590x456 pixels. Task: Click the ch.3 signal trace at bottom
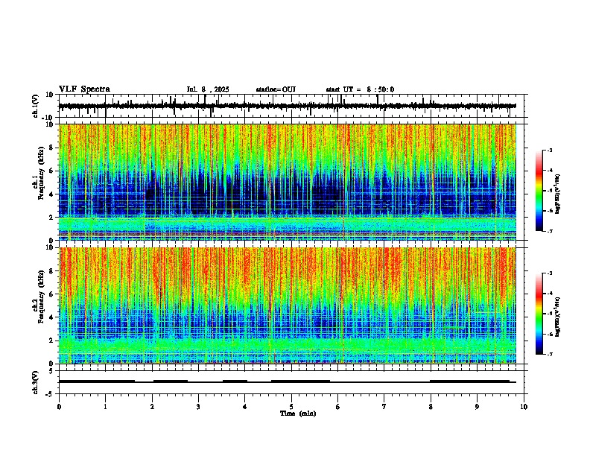[x=287, y=381]
